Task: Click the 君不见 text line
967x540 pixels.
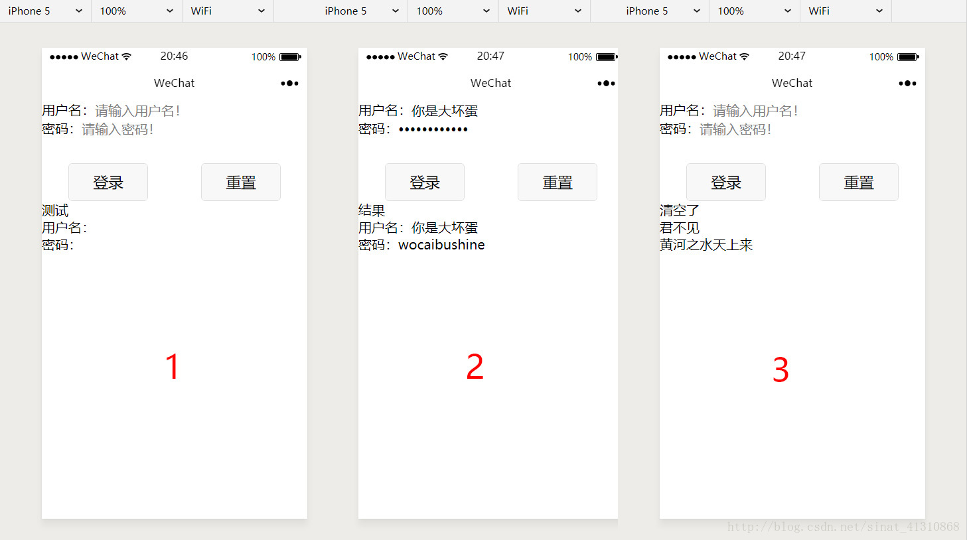Action: [680, 228]
